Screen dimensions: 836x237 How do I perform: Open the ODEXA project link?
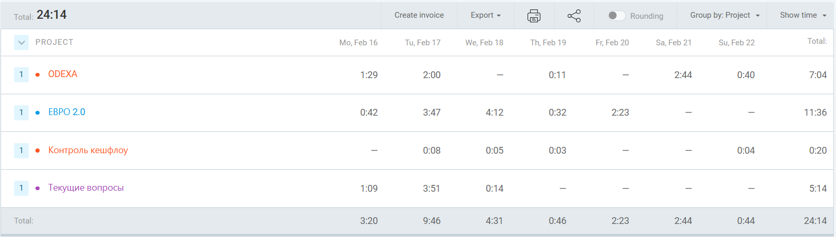(63, 74)
